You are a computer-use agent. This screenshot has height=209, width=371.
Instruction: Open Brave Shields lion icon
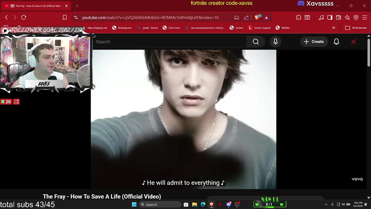(x=257, y=17)
